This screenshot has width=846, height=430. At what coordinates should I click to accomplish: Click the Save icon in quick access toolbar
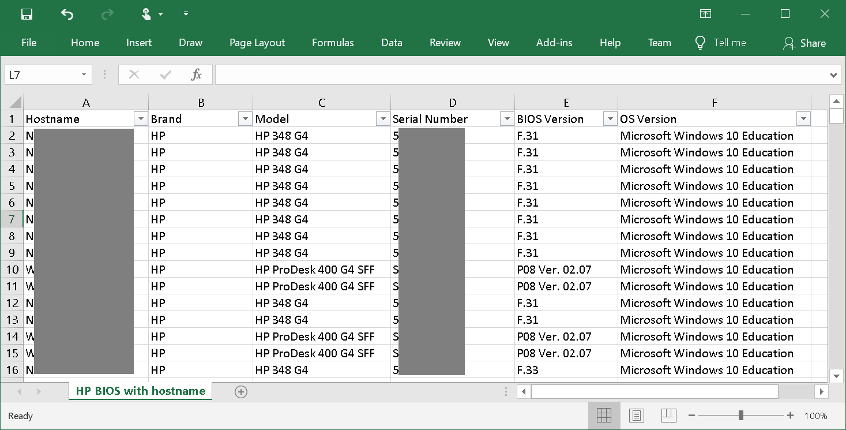27,14
